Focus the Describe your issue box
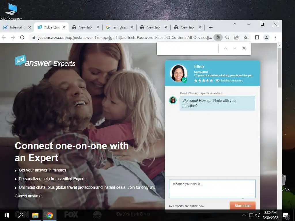The height and width of the screenshot is (221, 295). (x=212, y=189)
